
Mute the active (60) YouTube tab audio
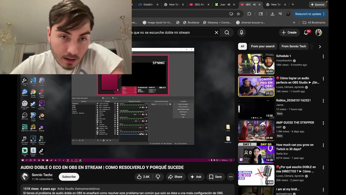click(x=254, y=4)
